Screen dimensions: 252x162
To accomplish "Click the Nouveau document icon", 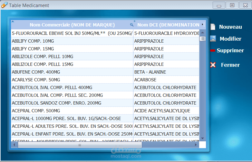I will pyautogui.click(x=213, y=27).
